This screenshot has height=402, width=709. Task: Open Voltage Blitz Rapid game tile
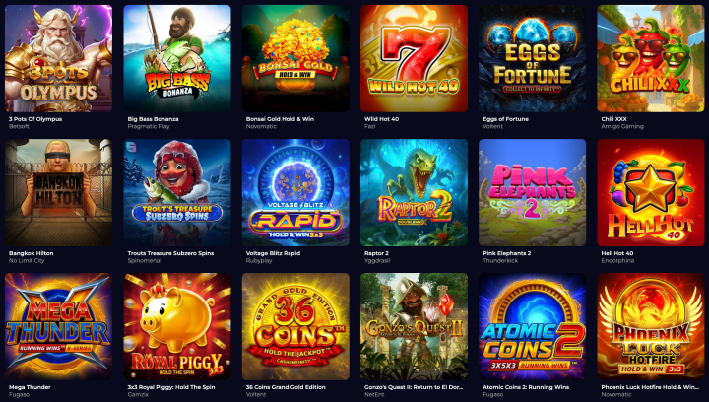pyautogui.click(x=295, y=193)
